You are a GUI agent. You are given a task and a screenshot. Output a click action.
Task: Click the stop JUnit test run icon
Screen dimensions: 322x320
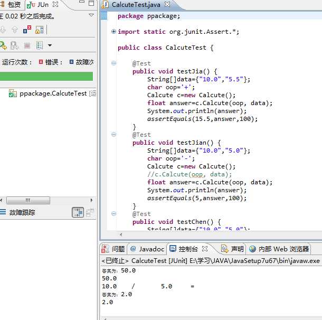27,45
